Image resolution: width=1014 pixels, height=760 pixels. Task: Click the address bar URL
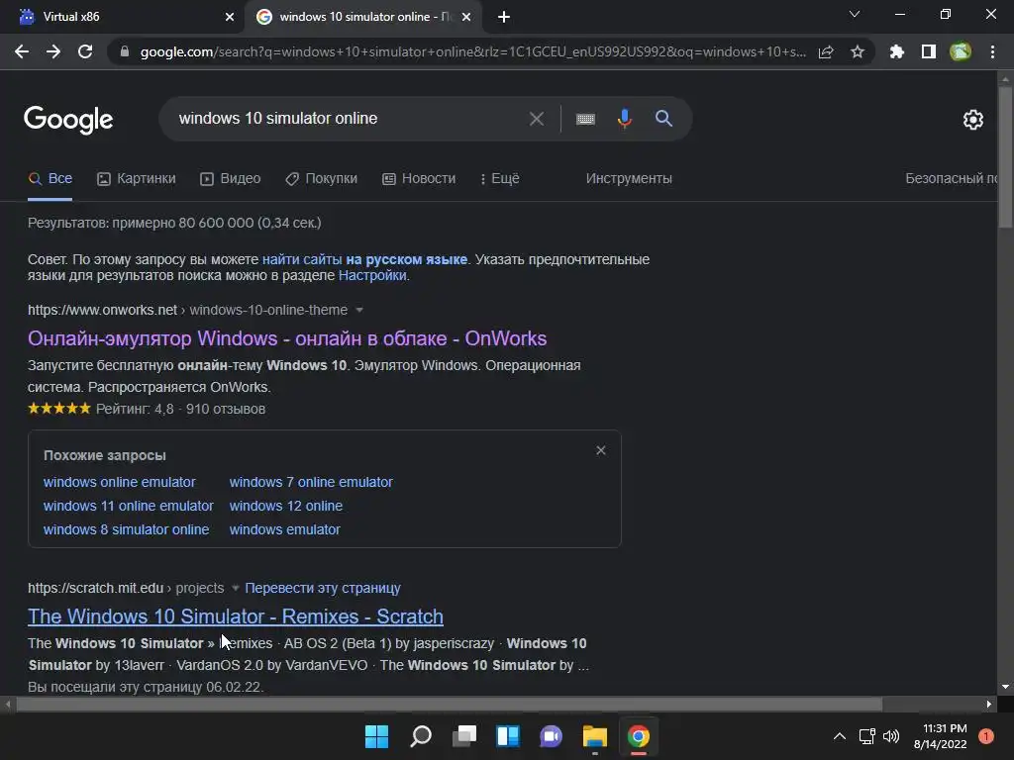(472, 51)
